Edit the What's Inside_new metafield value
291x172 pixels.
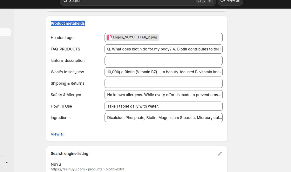pos(163,72)
